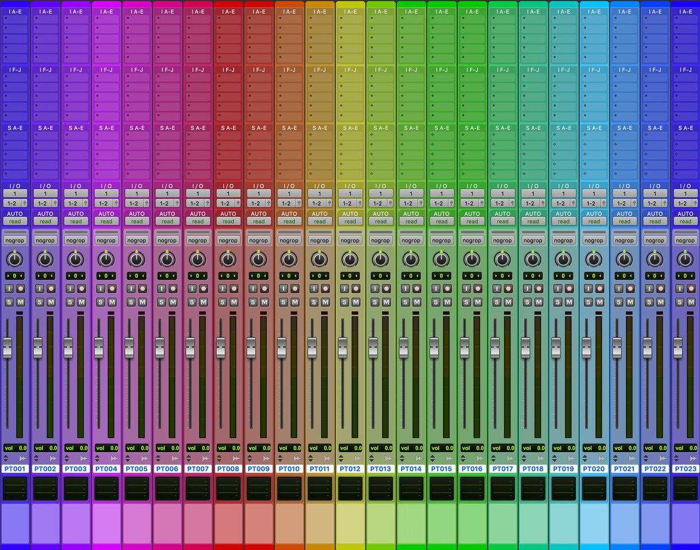Click the double-arrow automation icon on PT007
Viewport: 700px width, 550px height.
click(205, 458)
